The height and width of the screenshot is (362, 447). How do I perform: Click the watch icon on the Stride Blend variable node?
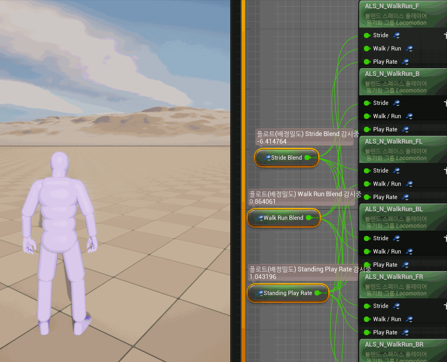[x=267, y=158]
